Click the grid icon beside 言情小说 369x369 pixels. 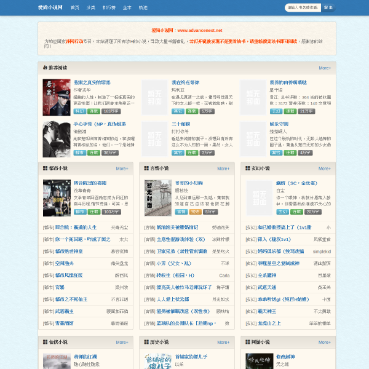click(146, 169)
